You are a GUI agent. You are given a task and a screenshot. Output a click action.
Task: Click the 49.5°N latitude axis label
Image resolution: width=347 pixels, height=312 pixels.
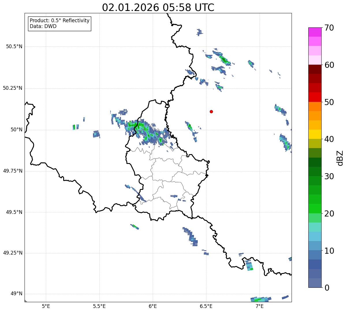(14, 212)
